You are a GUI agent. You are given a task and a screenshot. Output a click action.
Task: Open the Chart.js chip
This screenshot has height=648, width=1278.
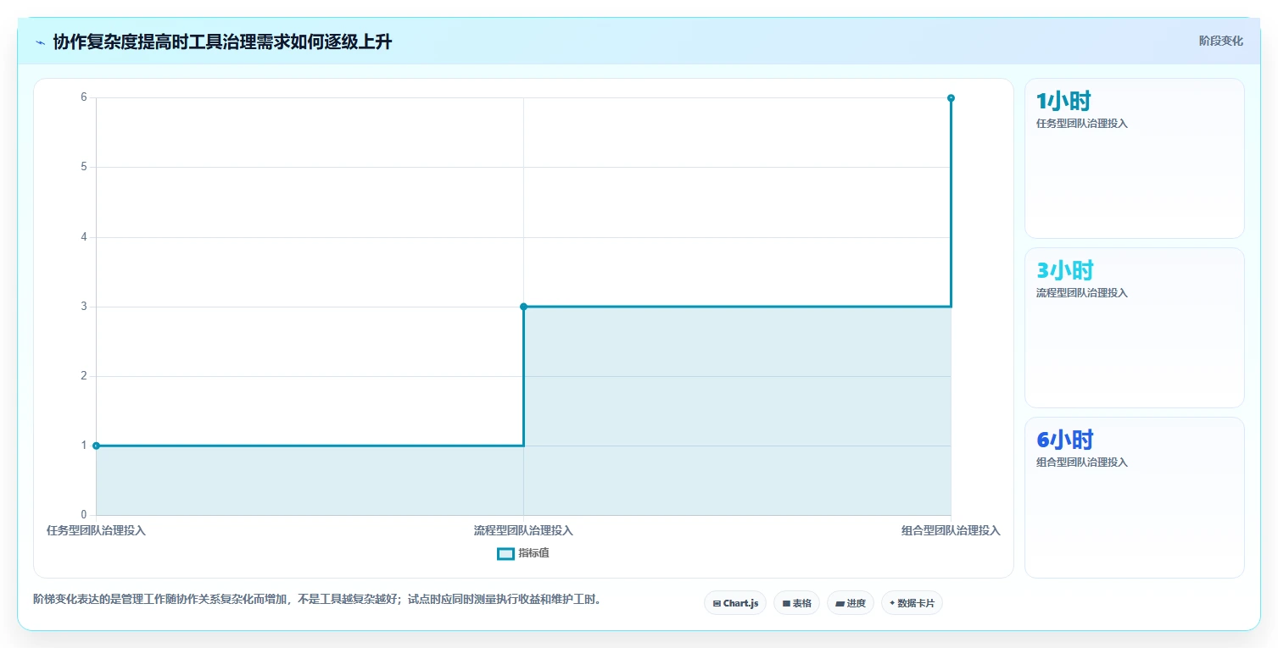(735, 603)
